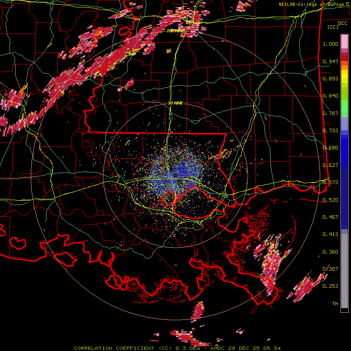
Task: Click the 0.787 legend value
Action: [x=330, y=113]
